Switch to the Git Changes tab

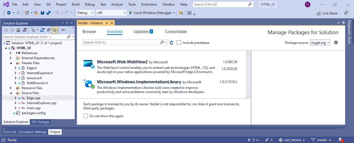point(41,122)
